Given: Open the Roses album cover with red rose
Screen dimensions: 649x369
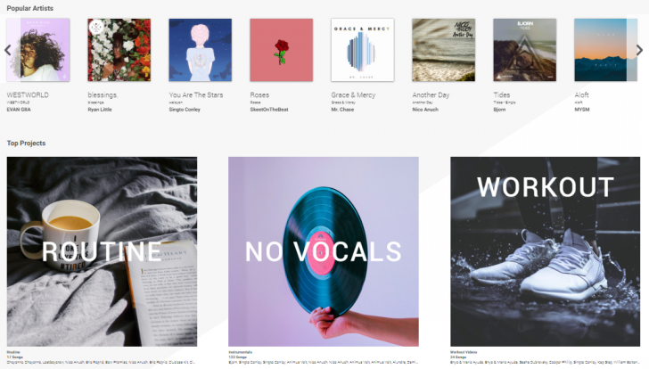Looking at the screenshot, I should coord(282,50).
